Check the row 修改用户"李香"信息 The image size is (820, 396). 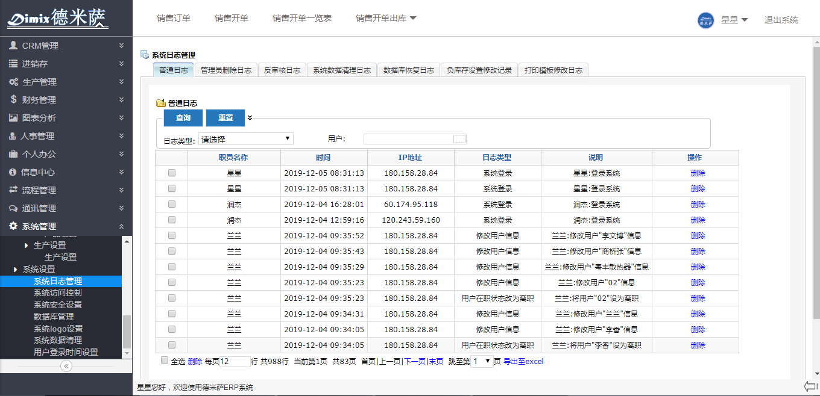tap(172, 329)
